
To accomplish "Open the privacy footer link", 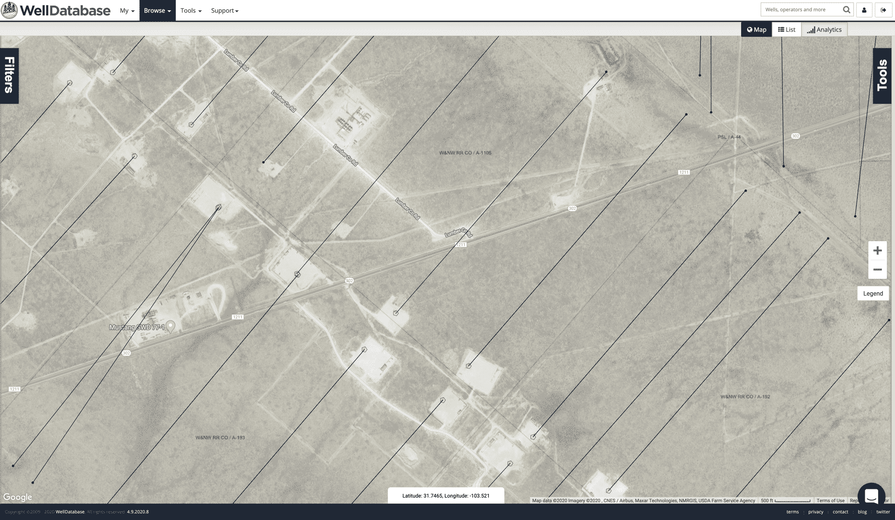I will coord(816,512).
